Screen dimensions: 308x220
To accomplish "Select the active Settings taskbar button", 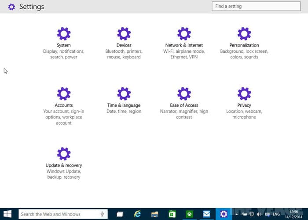I will click(x=224, y=214).
